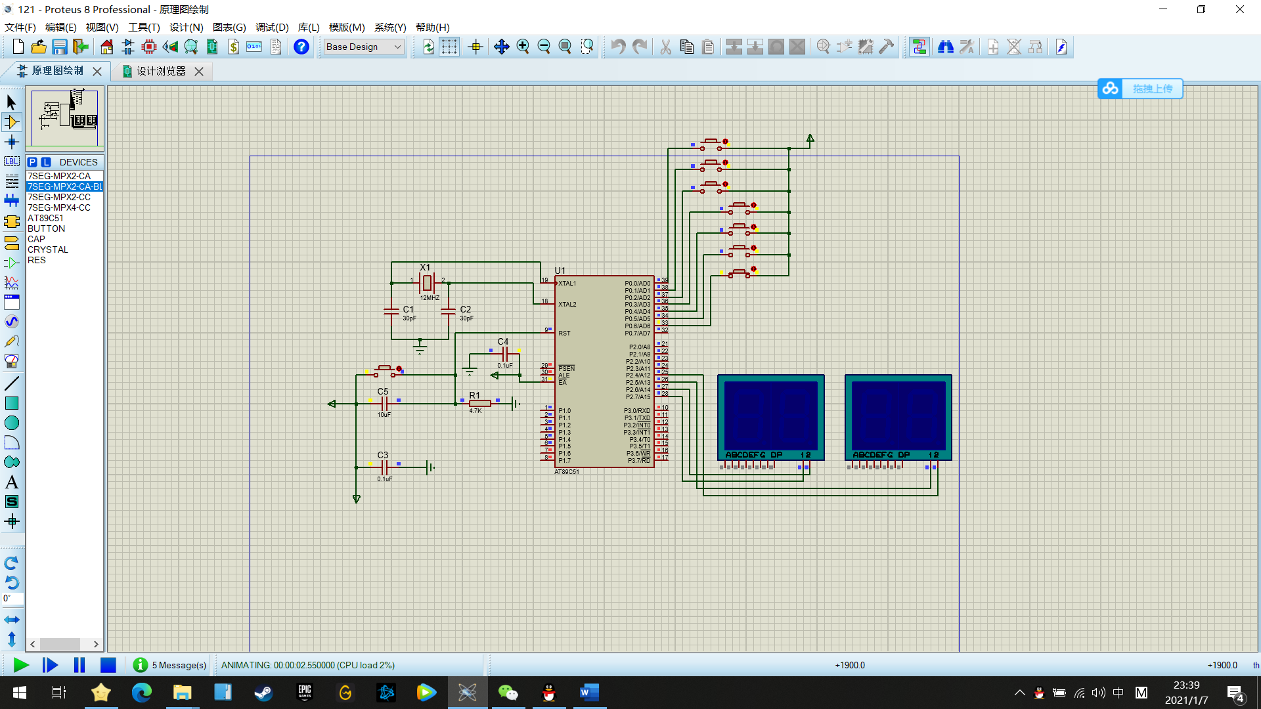Choose the Junction Dot mode tool
This screenshot has height=709, width=1261.
tap(11, 142)
